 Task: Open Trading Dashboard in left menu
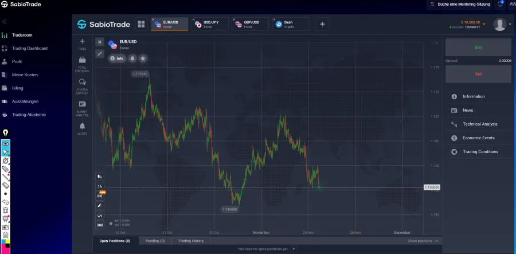[30, 48]
